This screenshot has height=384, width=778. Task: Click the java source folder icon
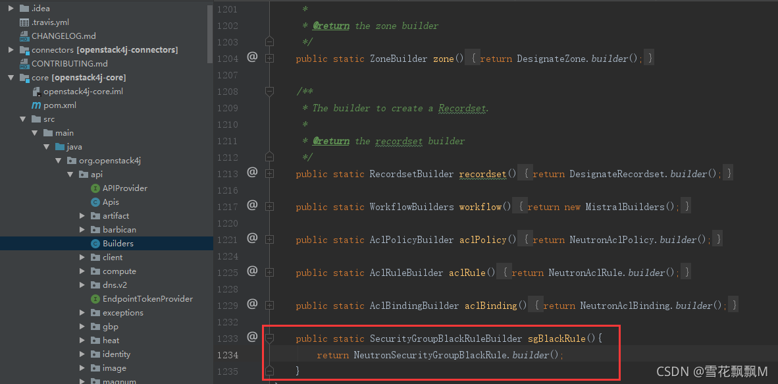pos(60,147)
